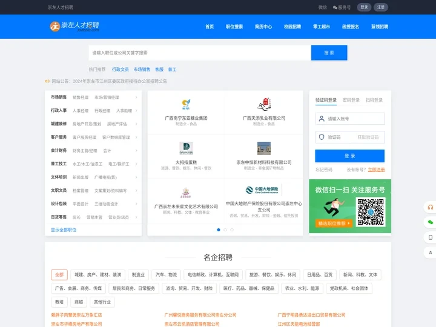Open 崇左中恒新材料科技 company photo
The width and height of the screenshot is (436, 327).
click(x=264, y=148)
